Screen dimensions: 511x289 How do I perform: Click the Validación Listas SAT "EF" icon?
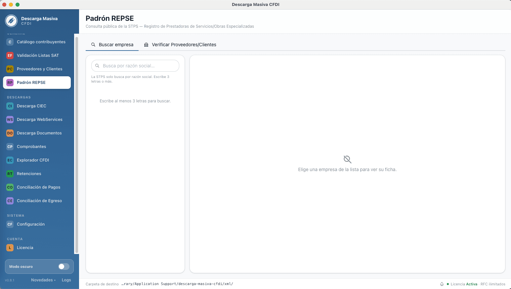tap(10, 55)
